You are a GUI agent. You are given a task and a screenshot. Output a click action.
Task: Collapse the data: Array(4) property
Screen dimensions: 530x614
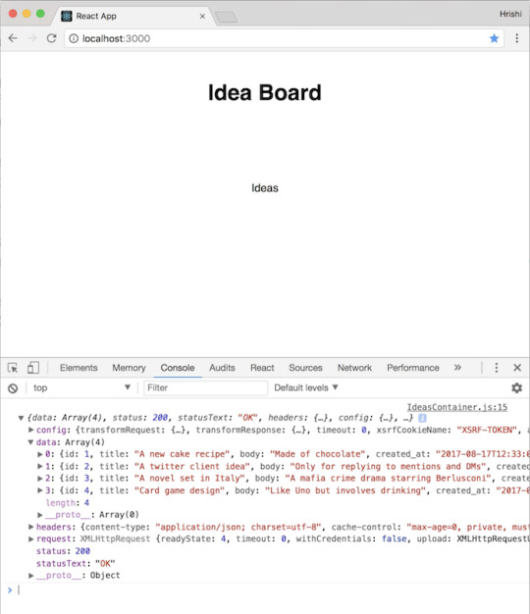pyautogui.click(x=30, y=442)
